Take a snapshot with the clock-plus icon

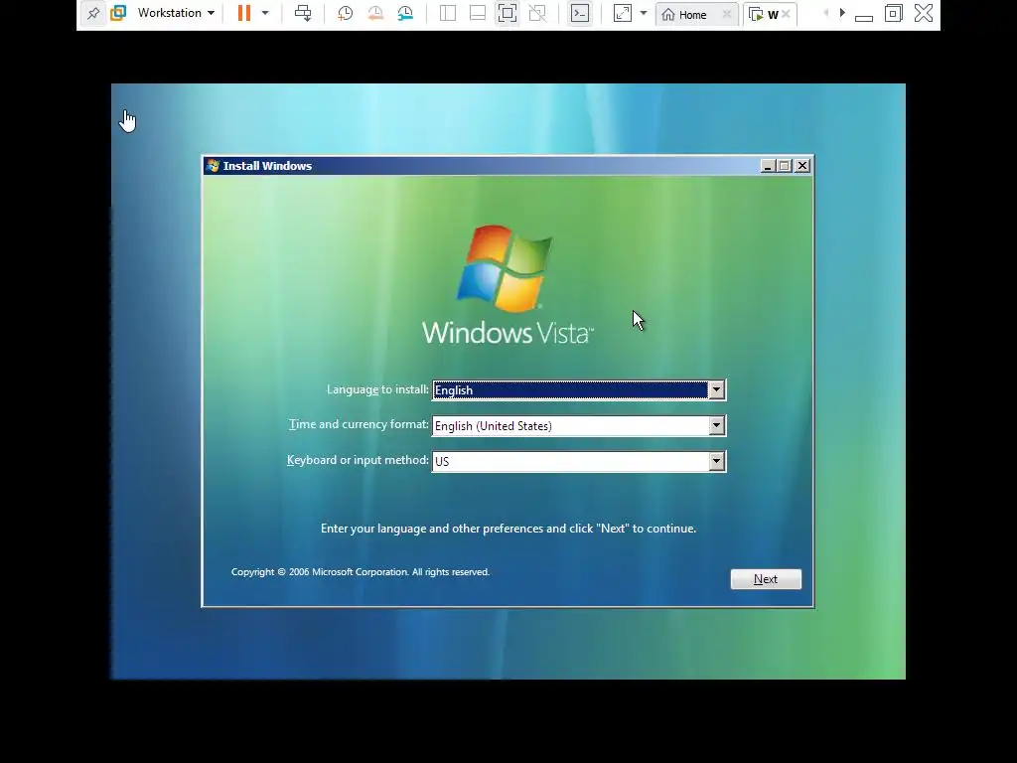pos(345,13)
